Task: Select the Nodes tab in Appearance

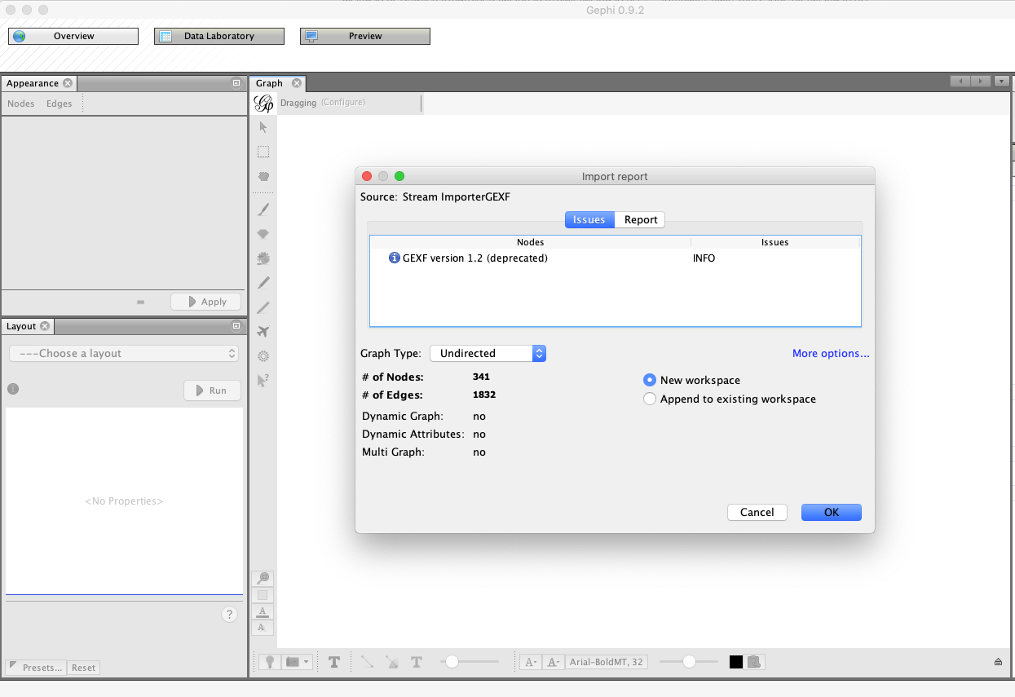Action: point(21,104)
